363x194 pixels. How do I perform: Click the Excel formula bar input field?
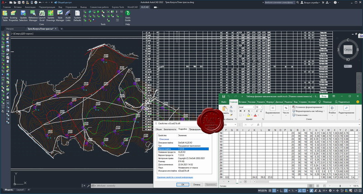[x=310, y=125]
